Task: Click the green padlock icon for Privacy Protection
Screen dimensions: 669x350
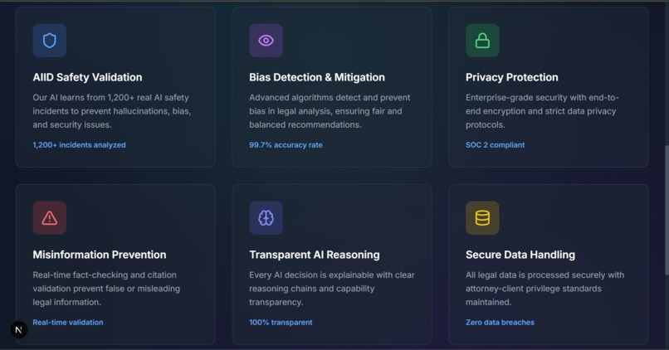Action: [482, 41]
